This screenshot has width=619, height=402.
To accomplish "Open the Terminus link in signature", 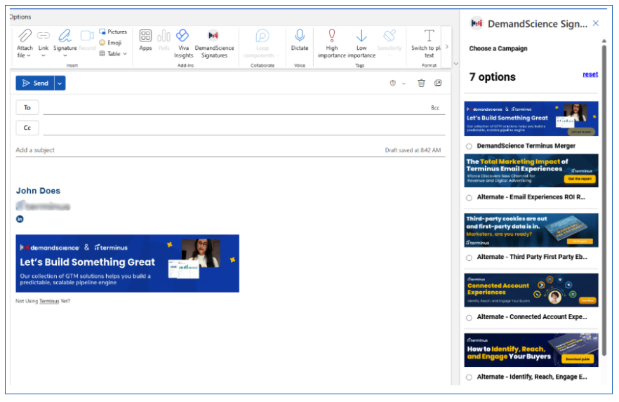I will [x=49, y=302].
